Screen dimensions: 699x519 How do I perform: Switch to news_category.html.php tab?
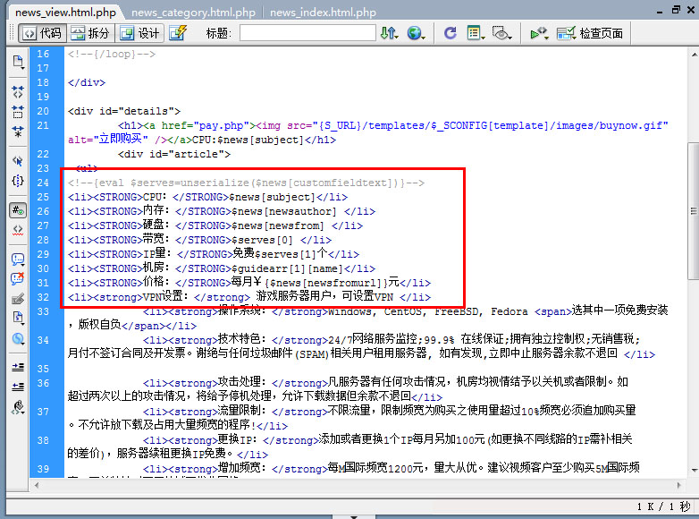pos(193,13)
